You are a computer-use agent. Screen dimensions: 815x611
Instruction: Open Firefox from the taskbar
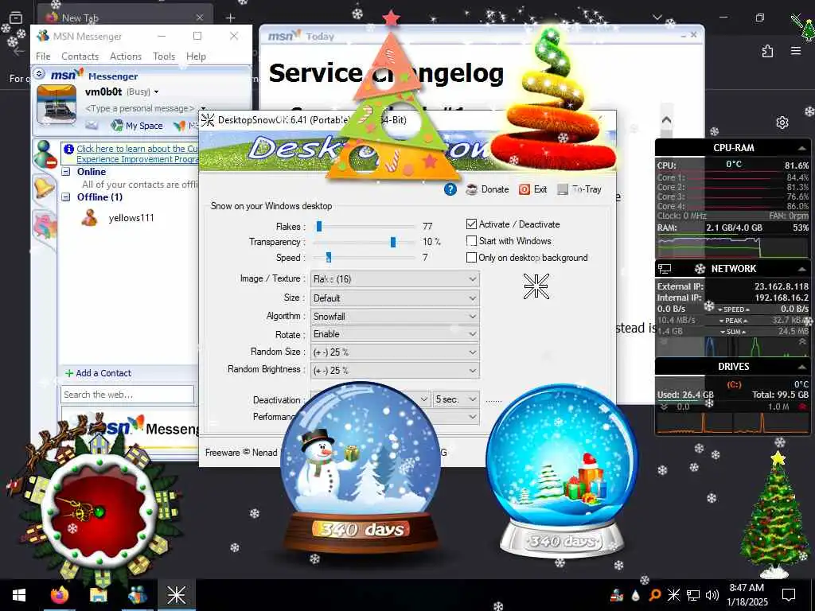coord(59,595)
